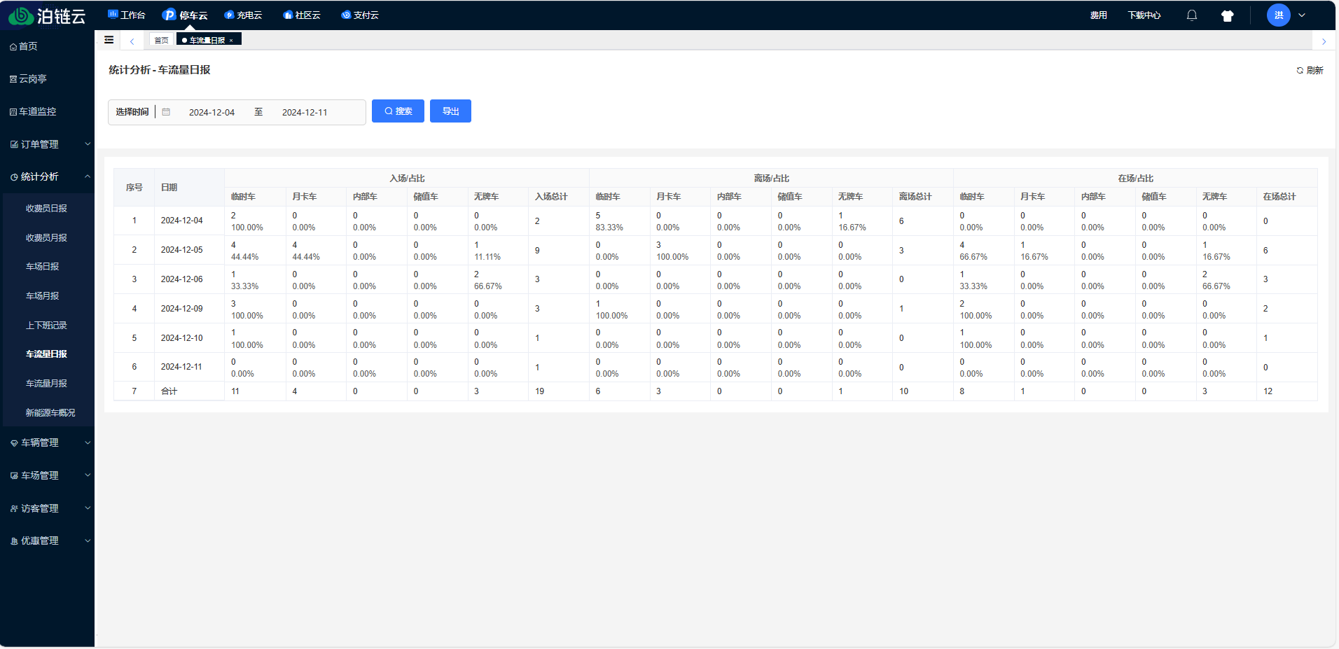Open the account dropdown arrow
The width and height of the screenshot is (1339, 649).
1302,15
